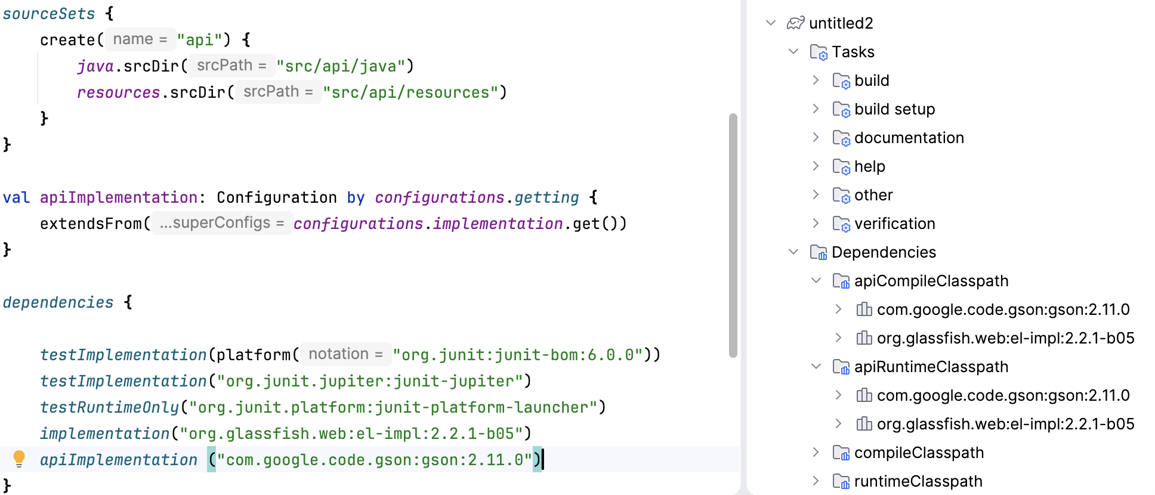
Task: Select the apiCompileClasspath label
Action: point(931,281)
